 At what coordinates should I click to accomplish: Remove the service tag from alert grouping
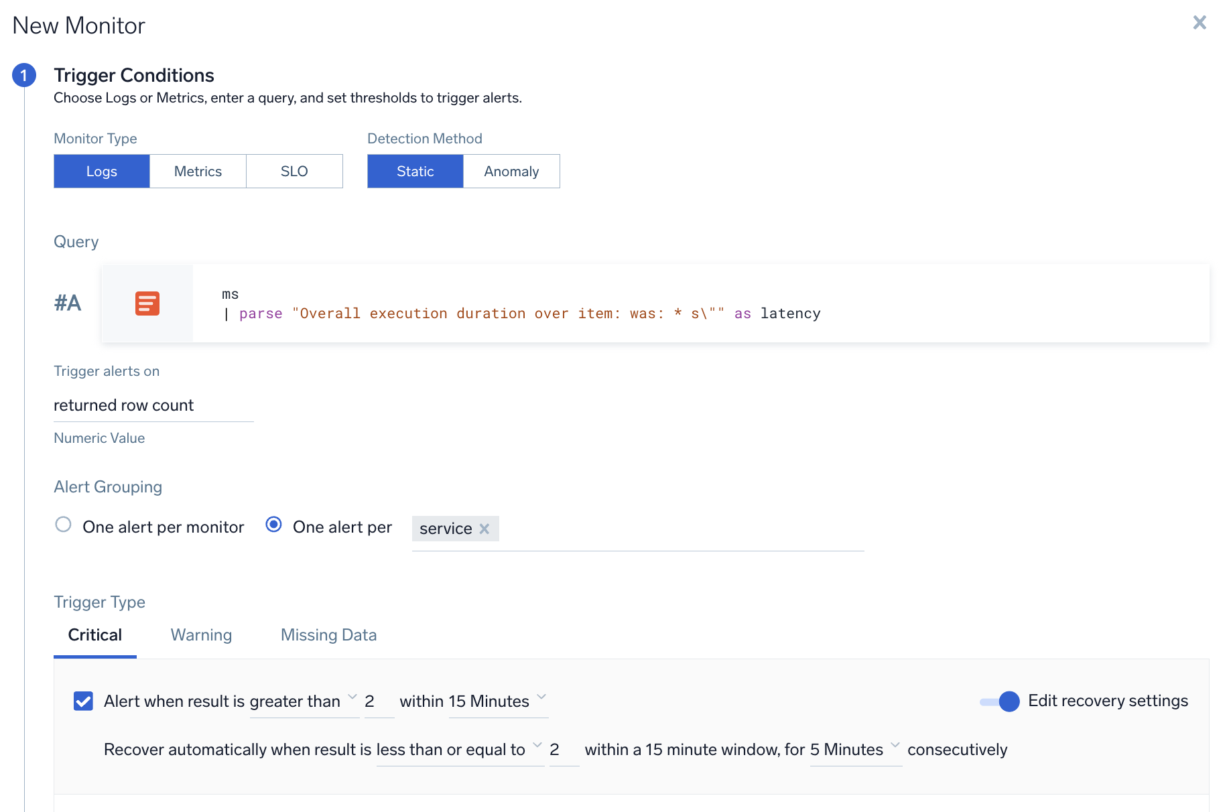click(485, 529)
